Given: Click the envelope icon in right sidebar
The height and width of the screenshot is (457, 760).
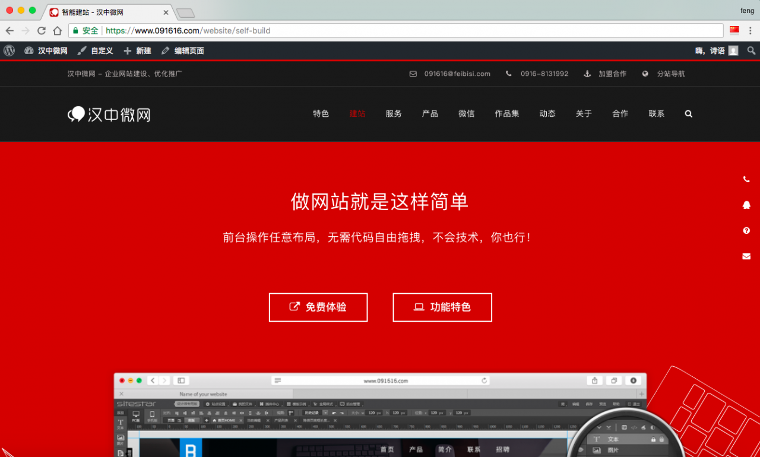Looking at the screenshot, I should click(746, 256).
